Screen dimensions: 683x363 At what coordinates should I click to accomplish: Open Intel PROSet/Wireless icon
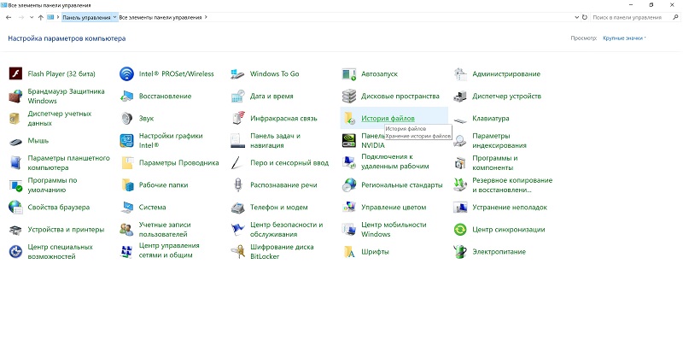tap(126, 73)
